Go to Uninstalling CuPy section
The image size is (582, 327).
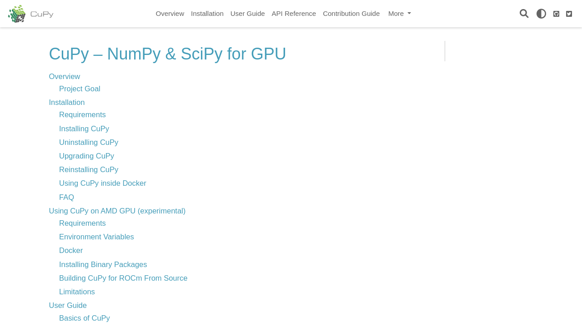click(x=89, y=142)
